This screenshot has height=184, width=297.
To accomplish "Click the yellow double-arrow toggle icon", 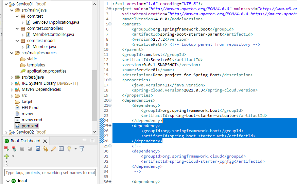I will coord(46,149).
